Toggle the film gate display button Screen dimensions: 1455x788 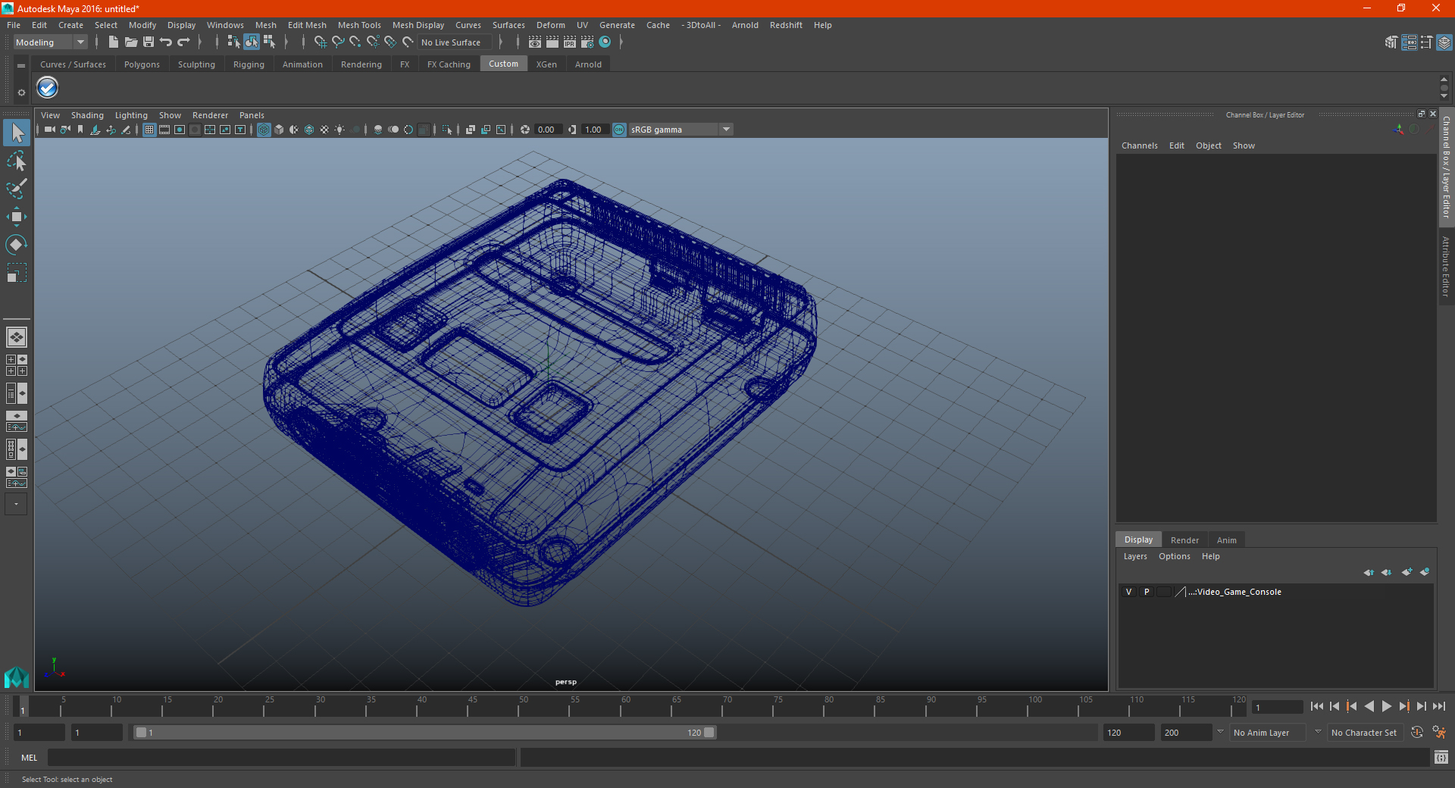164,130
